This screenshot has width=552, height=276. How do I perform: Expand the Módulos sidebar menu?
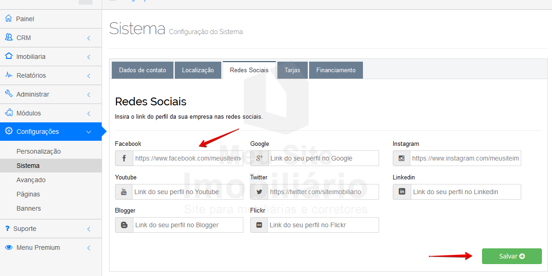[89, 113]
